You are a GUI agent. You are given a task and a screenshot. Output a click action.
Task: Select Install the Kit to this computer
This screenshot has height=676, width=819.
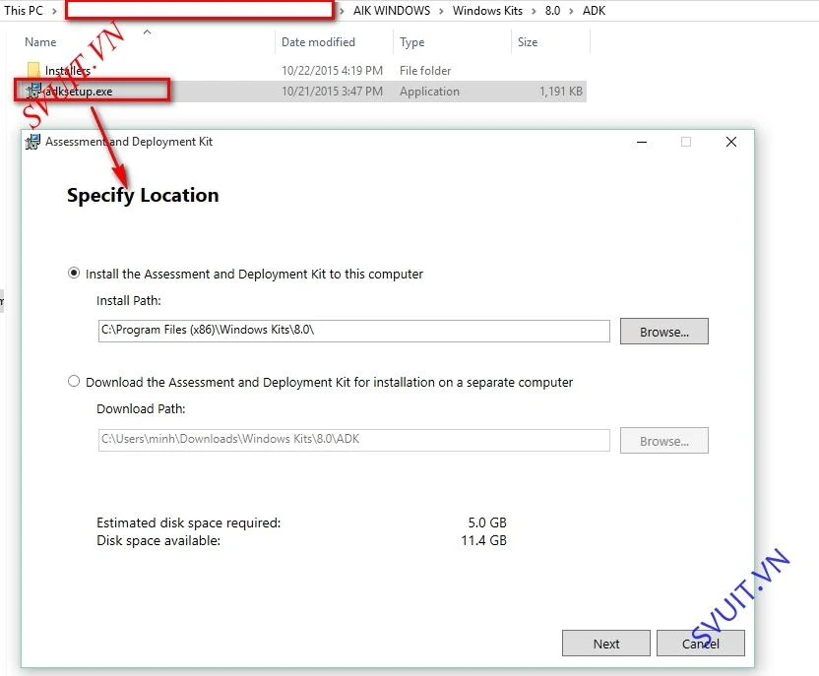[x=74, y=273]
